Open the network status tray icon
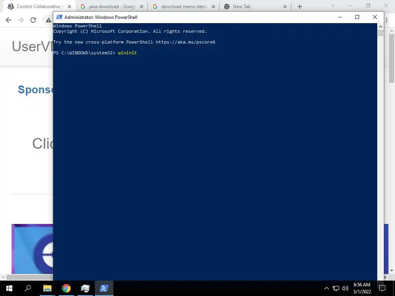395x296 pixels. tap(336, 288)
